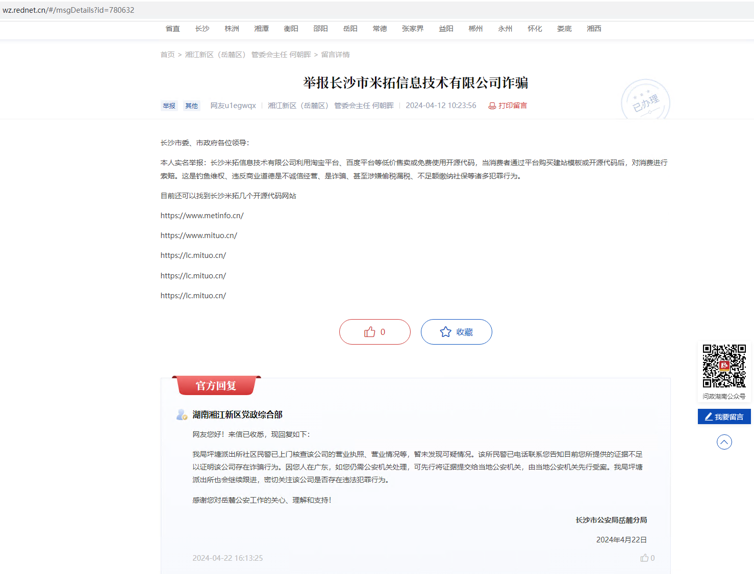The height and width of the screenshot is (574, 754).
Task: Click the replier name 湖南湘江新区党政综合部
Action: [x=238, y=414]
